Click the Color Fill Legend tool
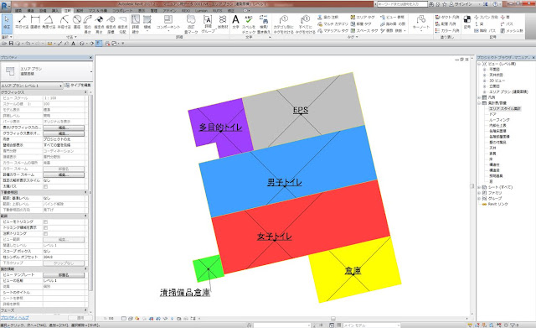Screen dimensions: 536x328 [447, 31]
